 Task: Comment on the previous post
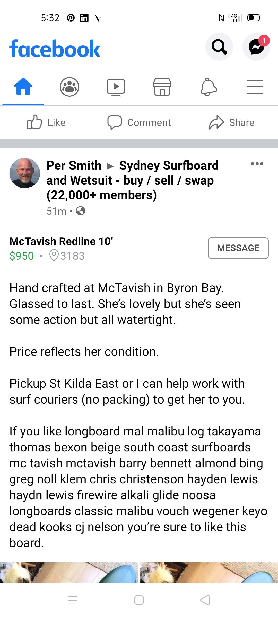[x=139, y=122]
